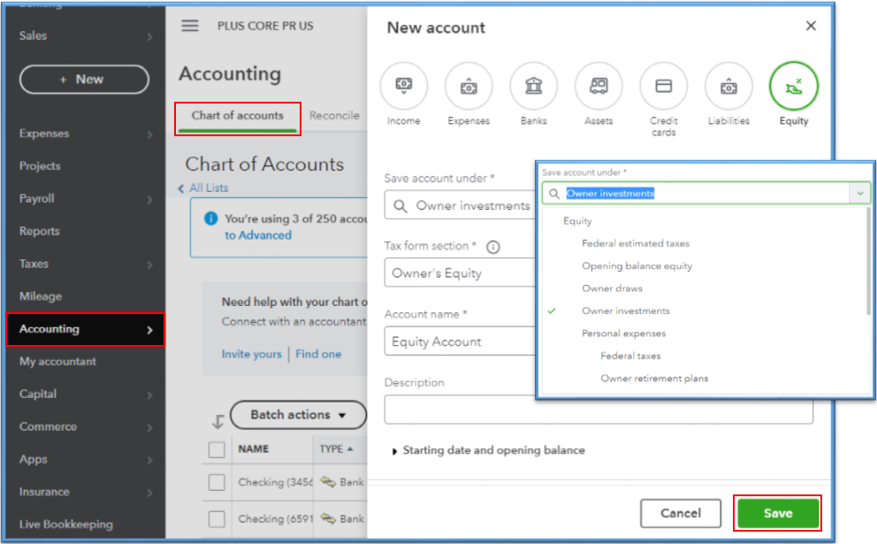The image size is (877, 544).
Task: Click the Find one link
Action: pos(318,355)
